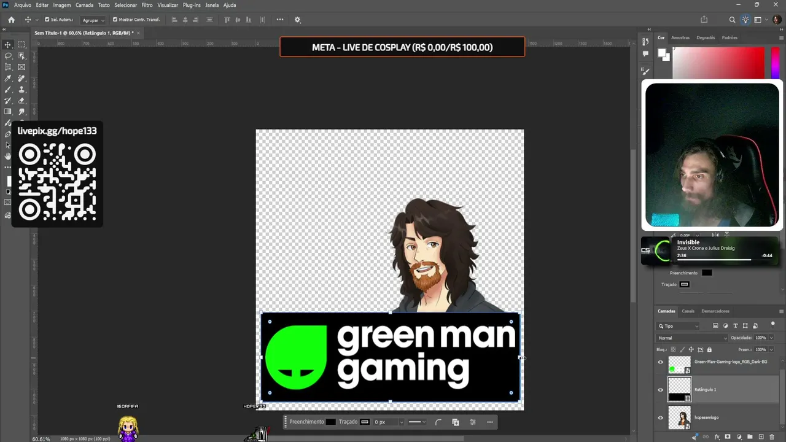This screenshot has width=786, height=442.
Task: Lock layer position
Action: click(691, 349)
